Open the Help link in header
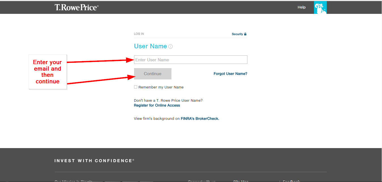The image size is (382, 182). pyautogui.click(x=302, y=7)
